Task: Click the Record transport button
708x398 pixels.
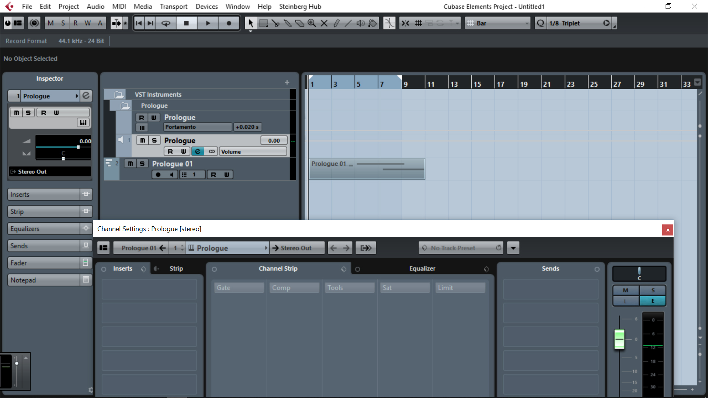Action: pos(229,23)
